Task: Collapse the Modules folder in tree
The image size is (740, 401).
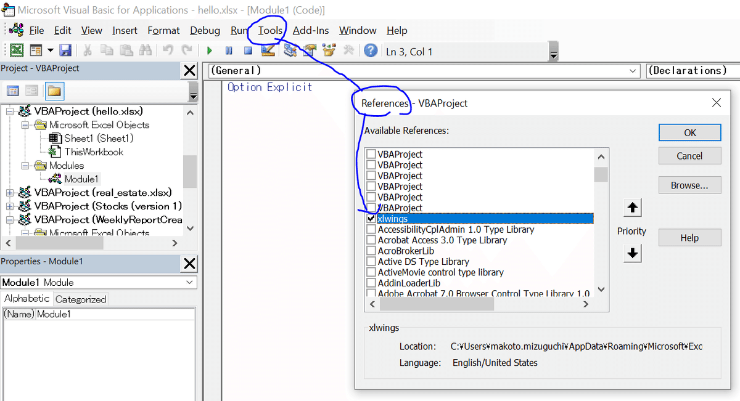Action: point(25,166)
